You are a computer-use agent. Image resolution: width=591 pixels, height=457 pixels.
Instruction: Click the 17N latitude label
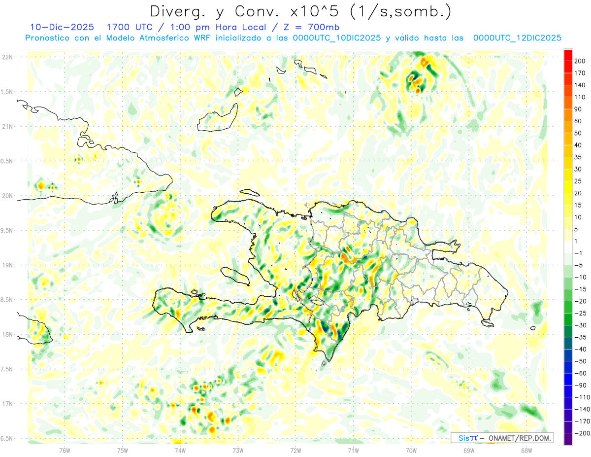[x=7, y=404]
